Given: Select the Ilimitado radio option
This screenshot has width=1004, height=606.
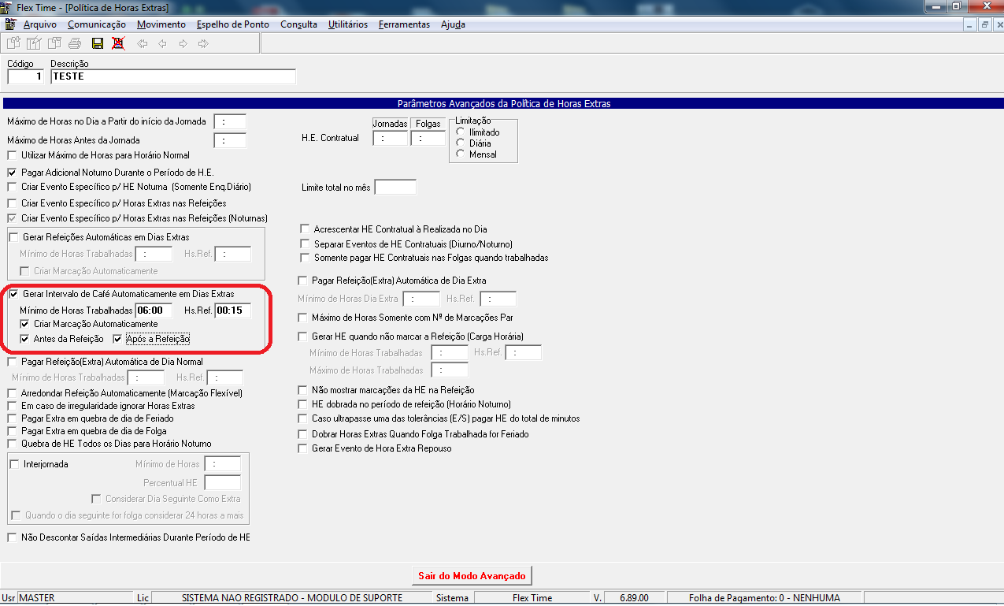Looking at the screenshot, I should [461, 132].
